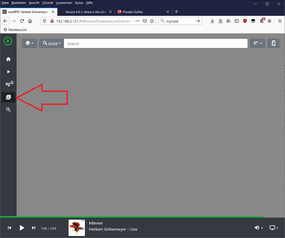This screenshot has width=285, height=238.
Task: Open the Artist search tag dropdown
Action: pos(51,43)
